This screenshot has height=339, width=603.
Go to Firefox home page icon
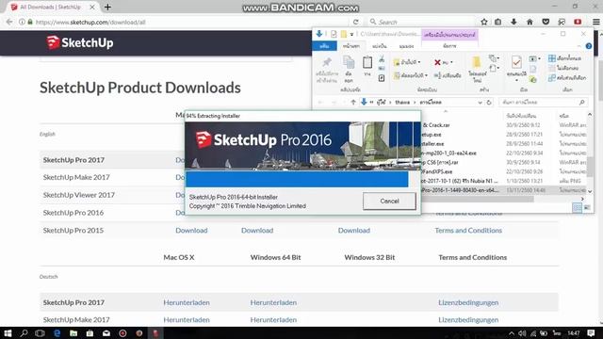pyautogui.click(x=530, y=22)
